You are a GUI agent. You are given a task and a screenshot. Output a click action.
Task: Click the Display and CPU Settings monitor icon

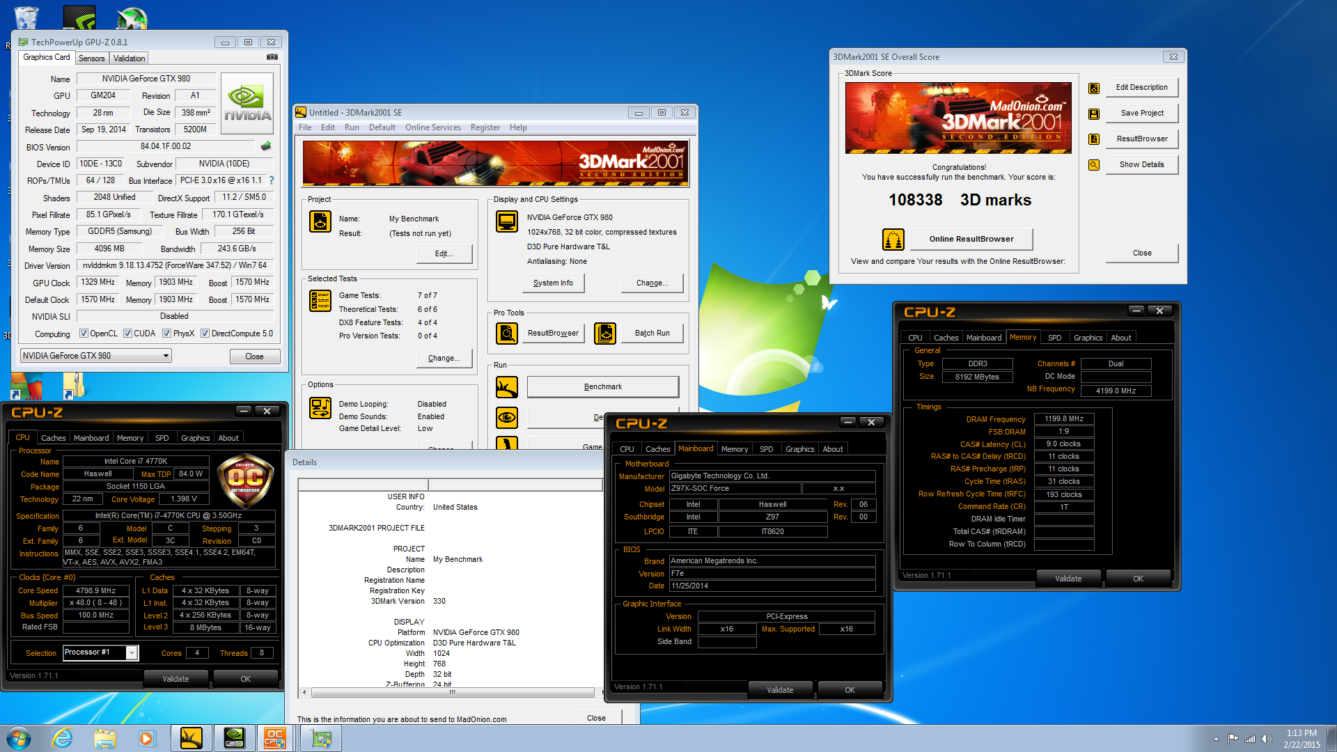click(x=507, y=221)
